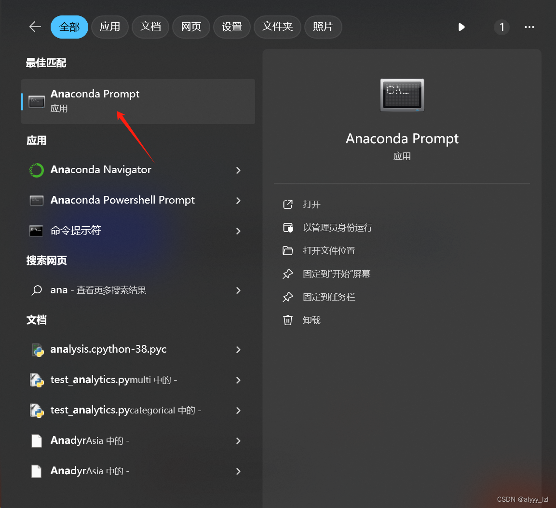The width and height of the screenshot is (556, 508).
Task: Choose 卸载 to uninstall
Action: [312, 320]
